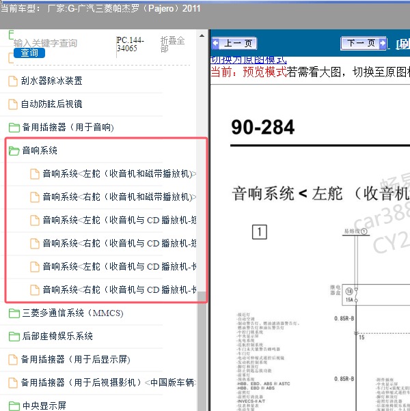Focus the 输入关键字查询 keyword search field
410x411 pixels.
coord(45,43)
